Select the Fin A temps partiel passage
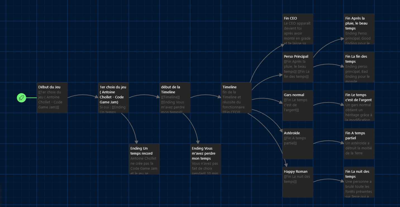Screen dimensions: 400x207 [359, 143]
